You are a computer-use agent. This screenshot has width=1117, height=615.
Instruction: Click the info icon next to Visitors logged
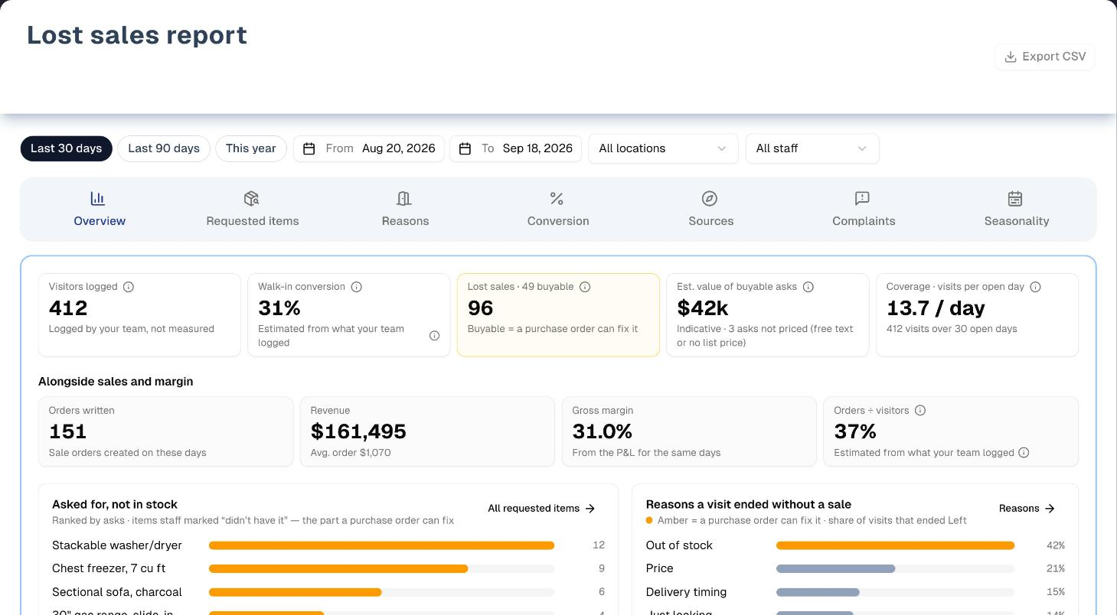pos(129,287)
